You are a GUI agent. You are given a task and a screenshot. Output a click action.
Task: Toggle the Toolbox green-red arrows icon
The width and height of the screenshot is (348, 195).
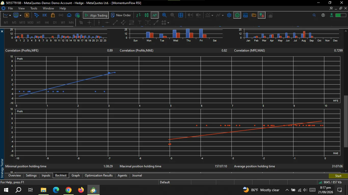click(x=262, y=15)
